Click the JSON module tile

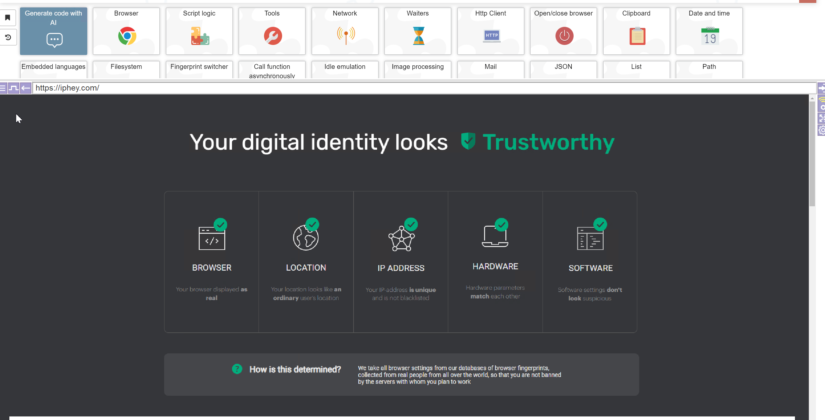(563, 70)
